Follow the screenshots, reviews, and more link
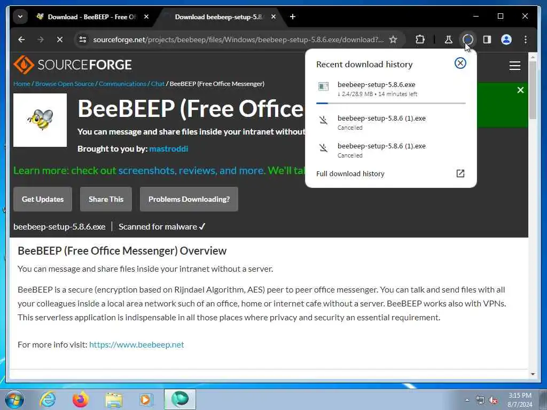Viewport: 547px width, 410px height. [192, 170]
